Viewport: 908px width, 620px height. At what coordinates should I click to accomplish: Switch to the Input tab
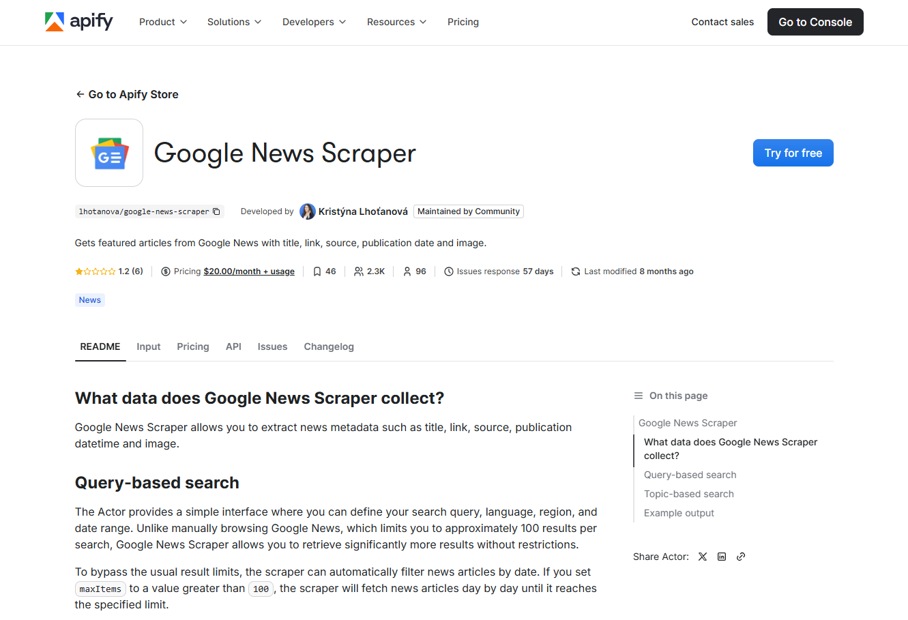[148, 346]
